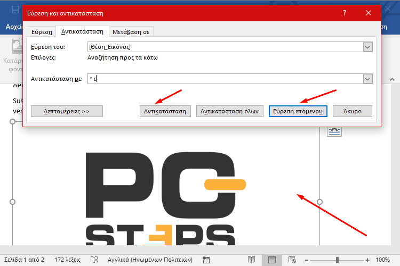
Task: Click the macro recording status icon
Action: click(x=206, y=260)
